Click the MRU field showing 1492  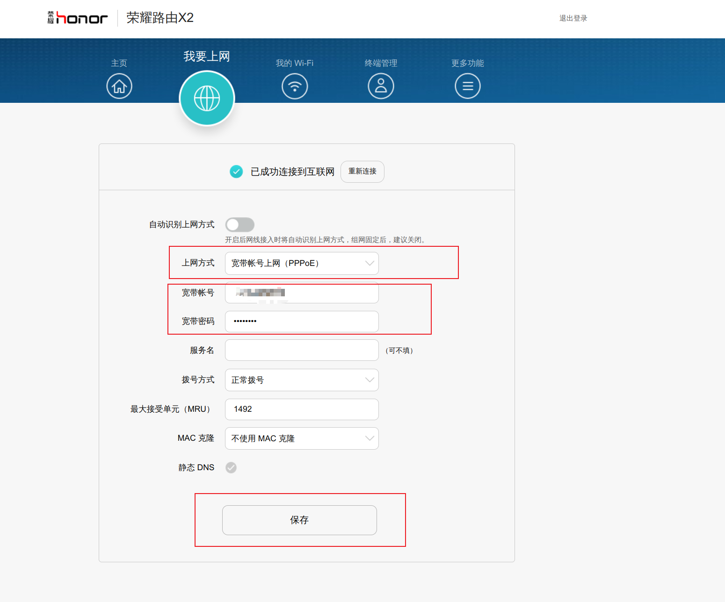pyautogui.click(x=302, y=409)
